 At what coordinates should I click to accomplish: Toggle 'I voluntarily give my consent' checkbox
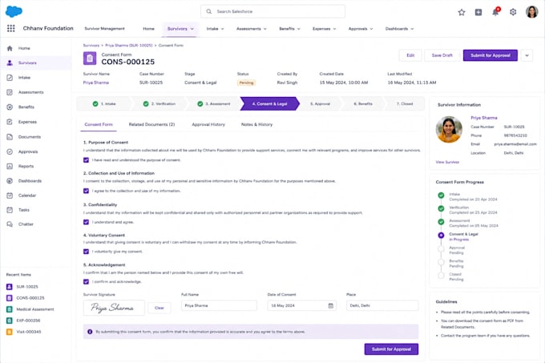pos(86,252)
